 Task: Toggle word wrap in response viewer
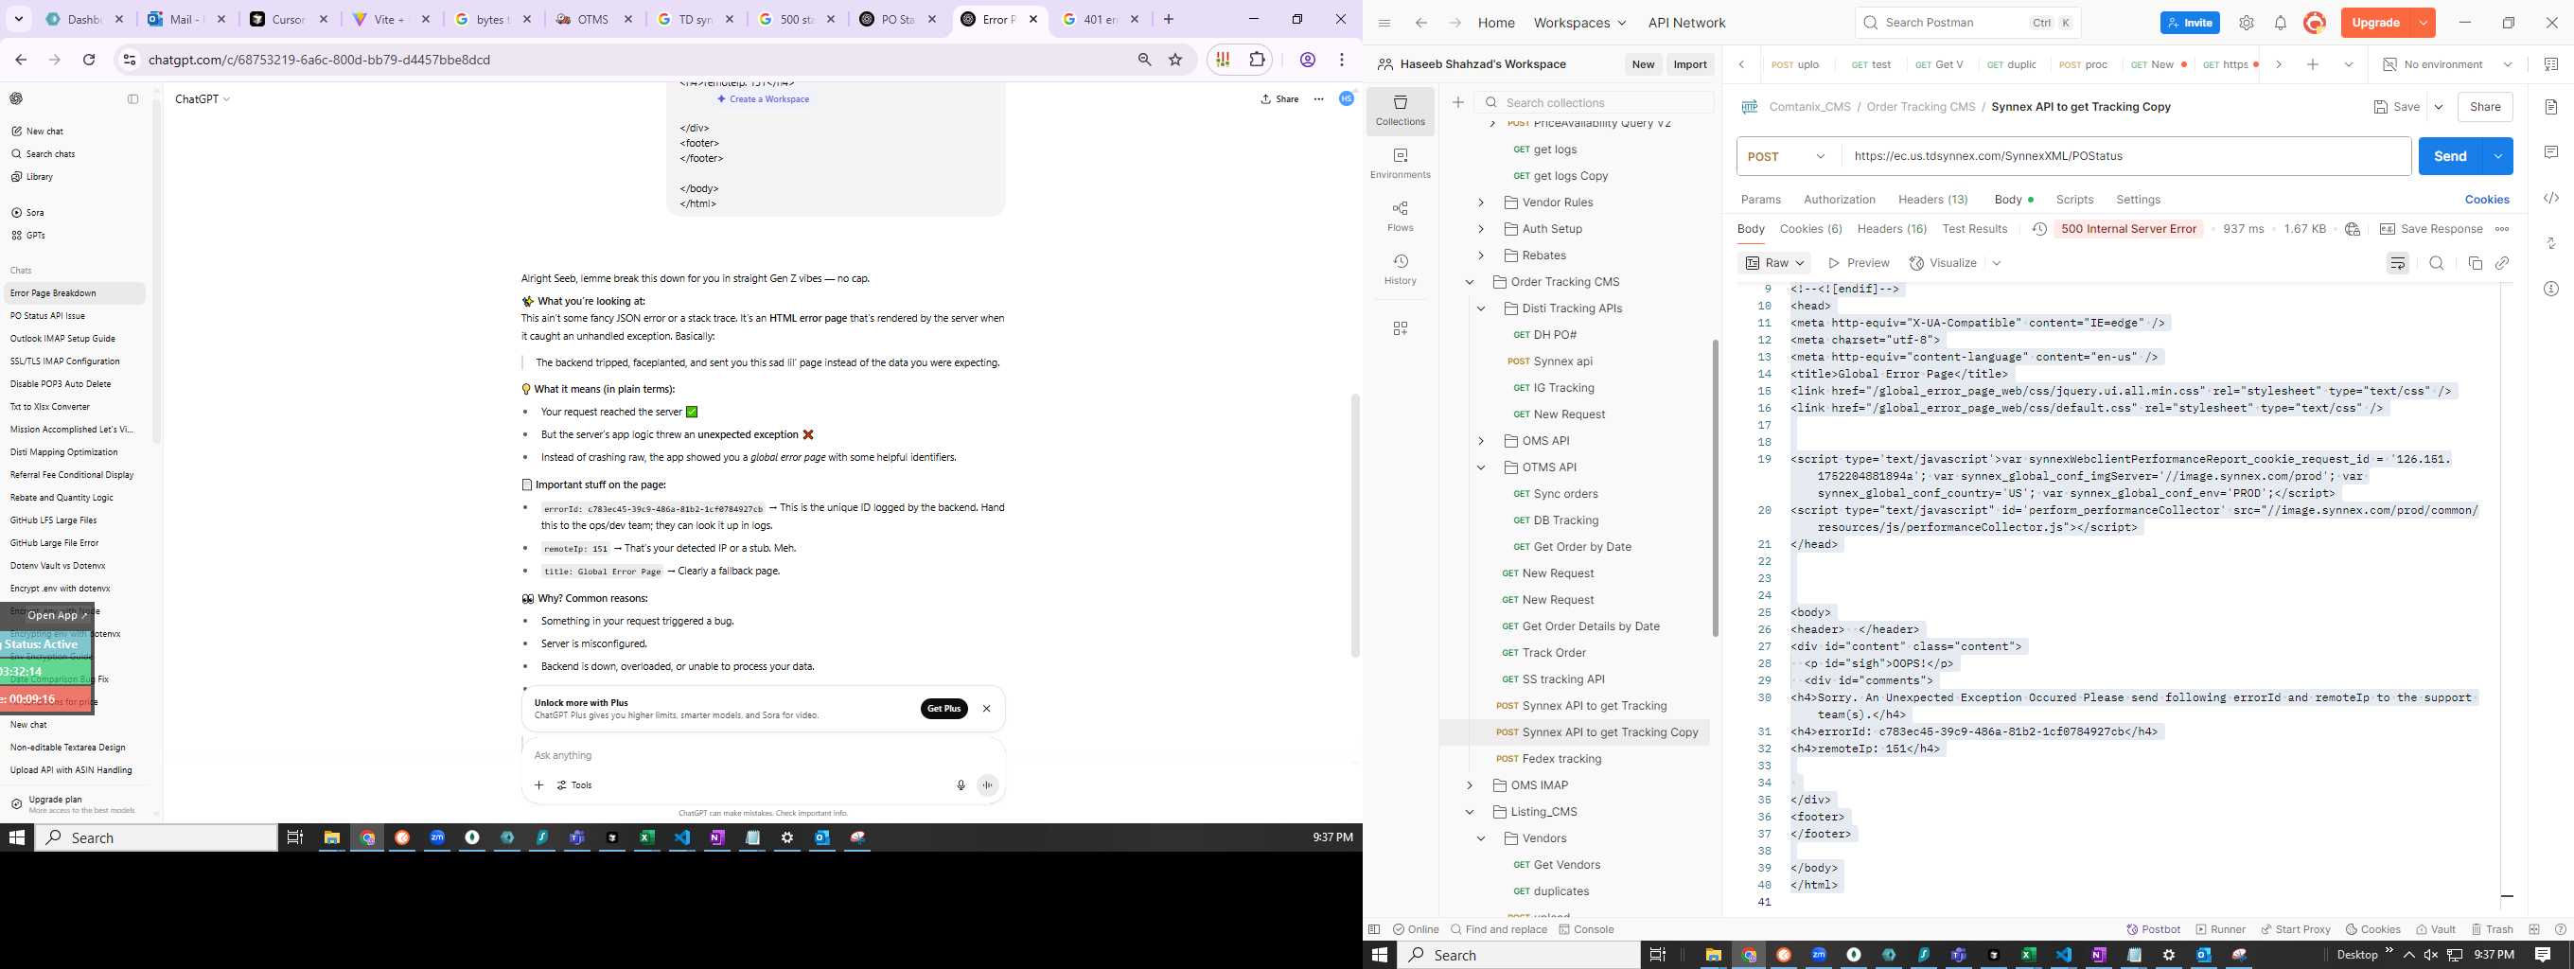tap(2397, 263)
